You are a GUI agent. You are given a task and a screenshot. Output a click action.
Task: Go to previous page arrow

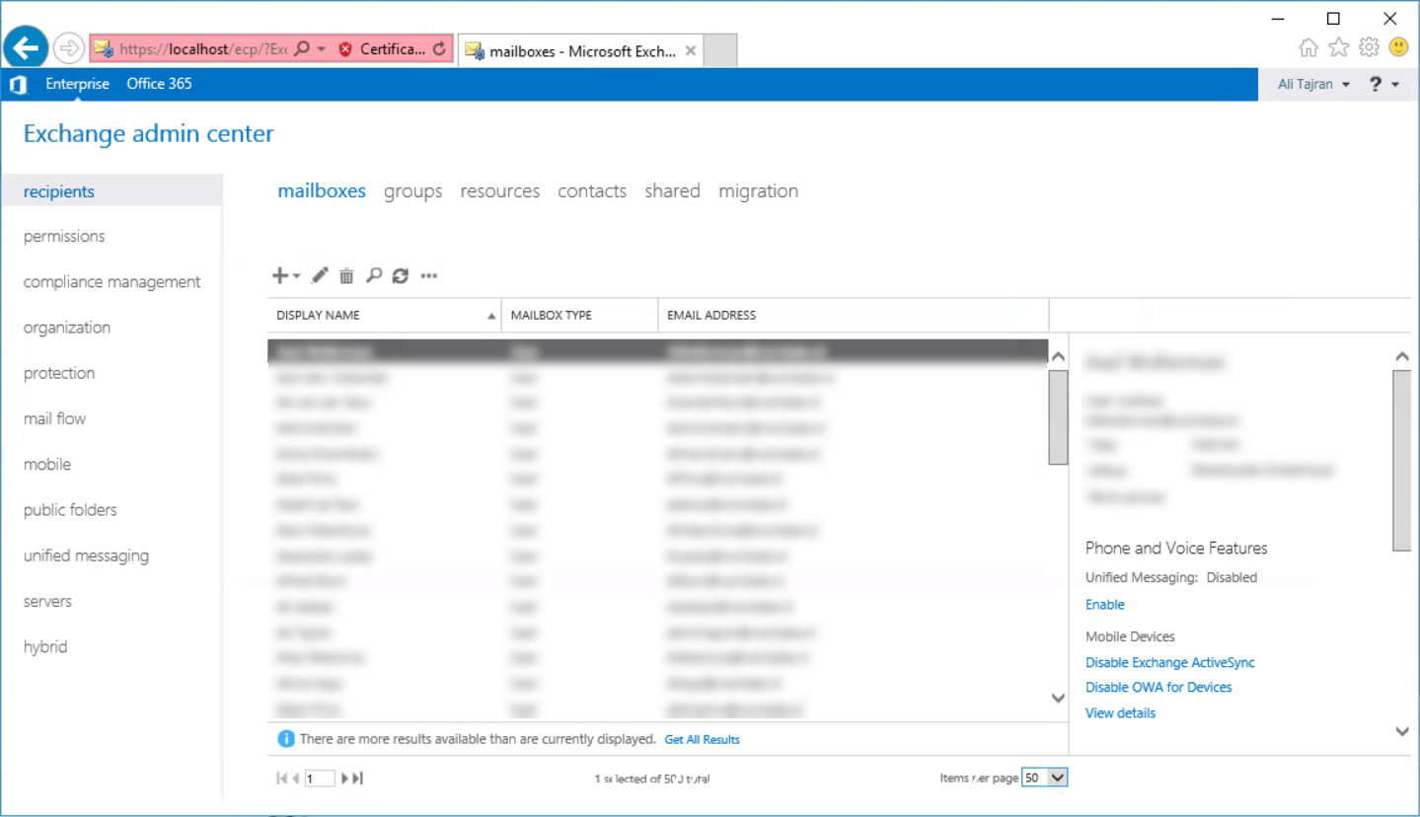[296, 779]
